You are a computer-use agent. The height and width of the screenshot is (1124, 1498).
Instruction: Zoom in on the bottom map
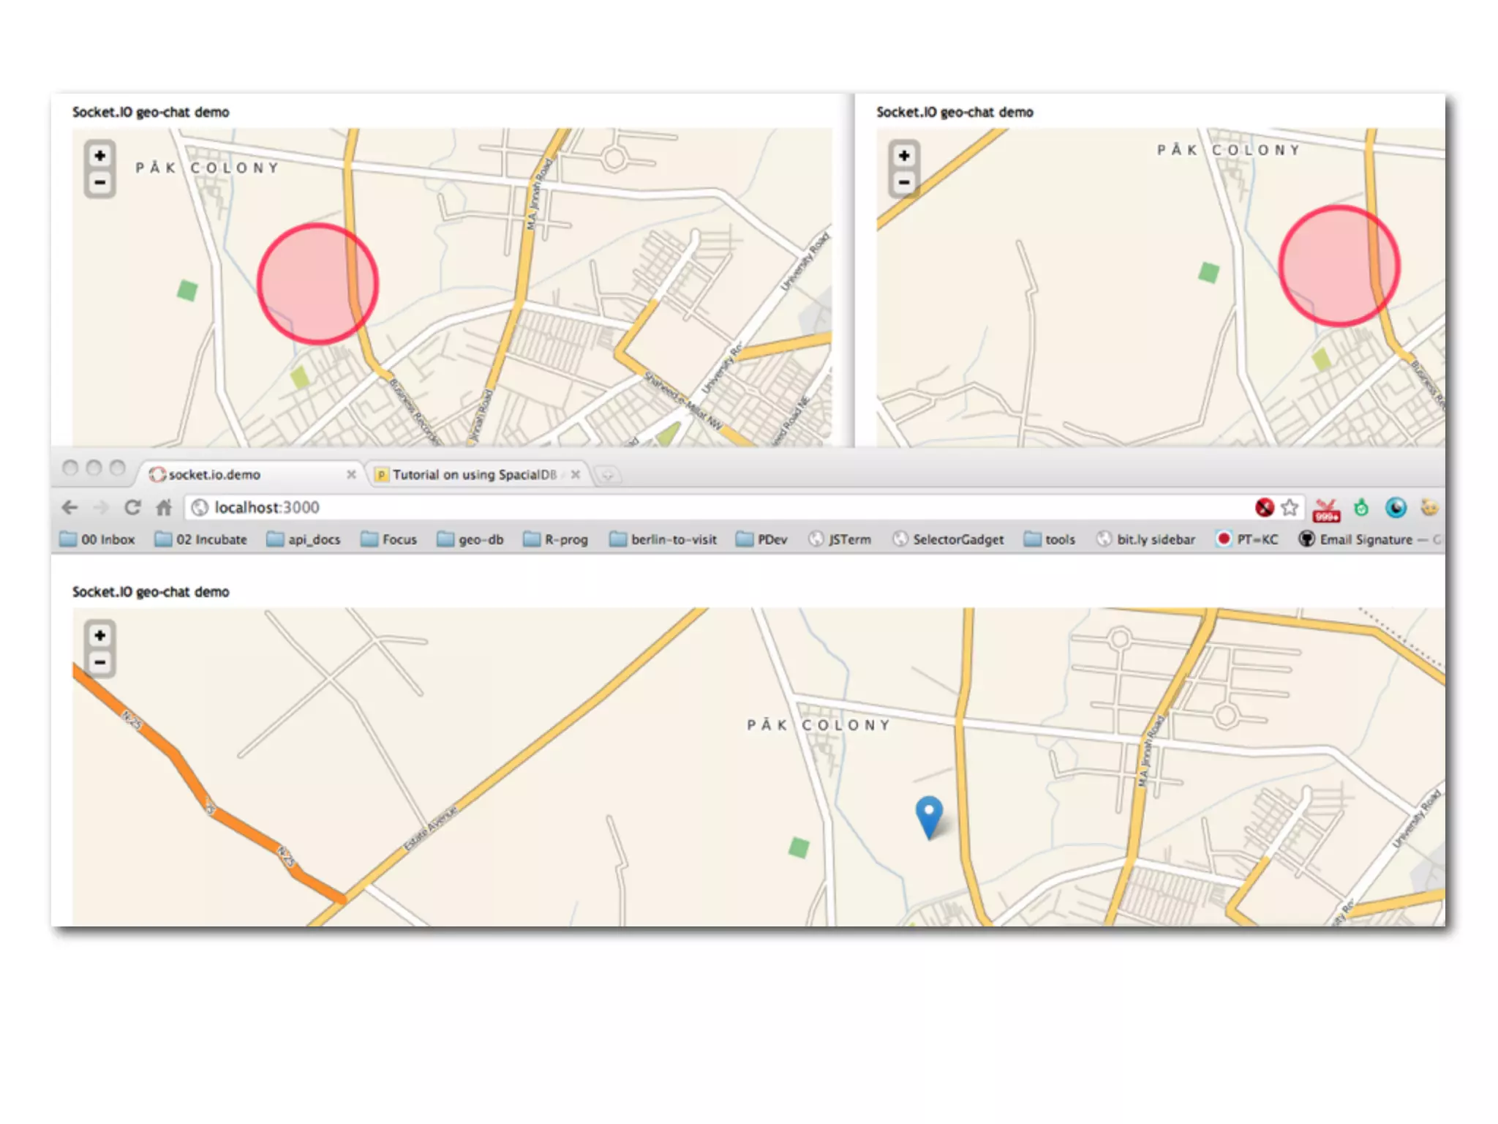[100, 635]
